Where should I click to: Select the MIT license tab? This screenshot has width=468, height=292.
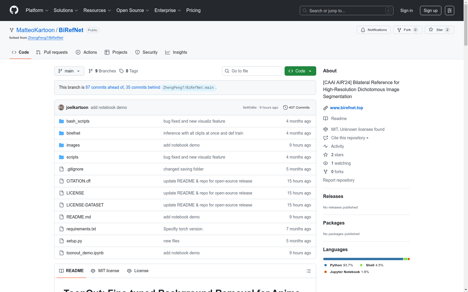click(x=105, y=271)
